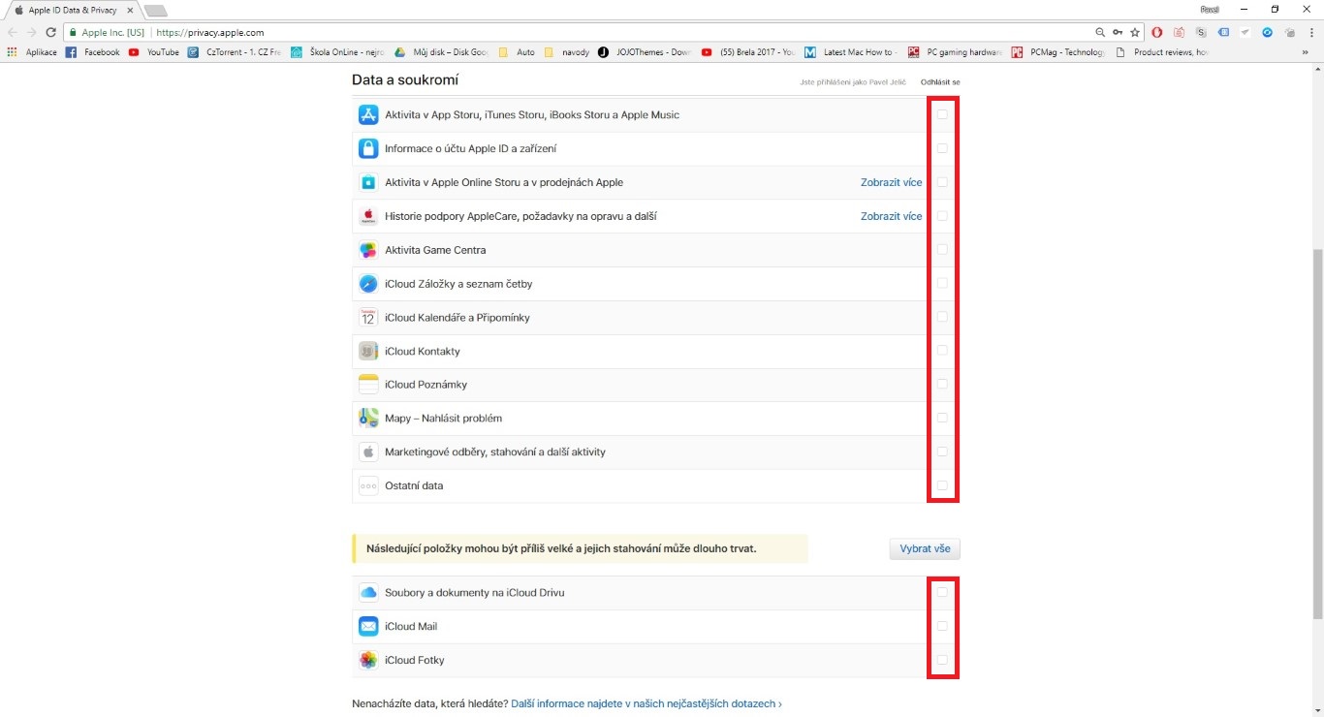Check the iCloud Záložky a seznam četby box
1324x717 pixels.
tap(942, 283)
